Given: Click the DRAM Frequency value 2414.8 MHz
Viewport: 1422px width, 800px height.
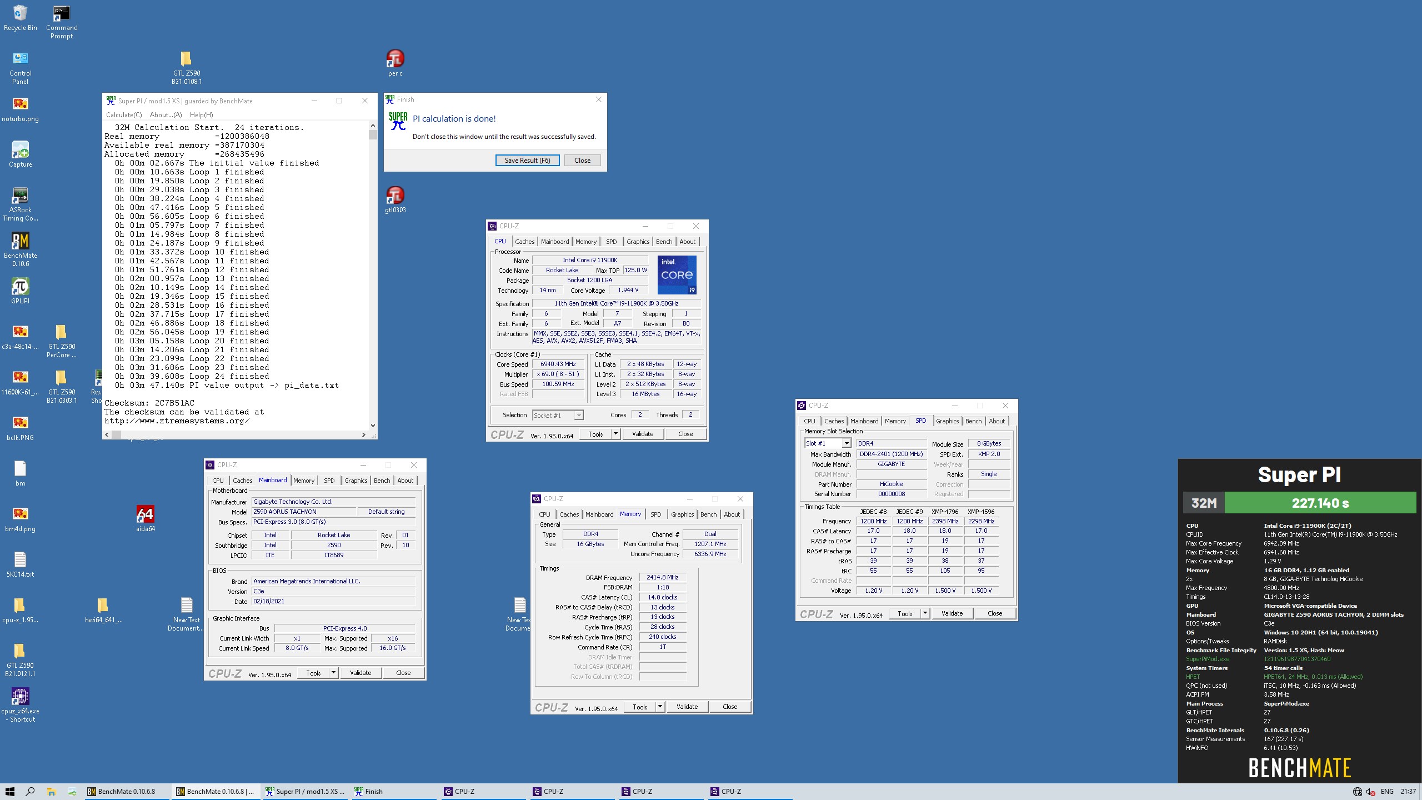Looking at the screenshot, I should point(663,577).
